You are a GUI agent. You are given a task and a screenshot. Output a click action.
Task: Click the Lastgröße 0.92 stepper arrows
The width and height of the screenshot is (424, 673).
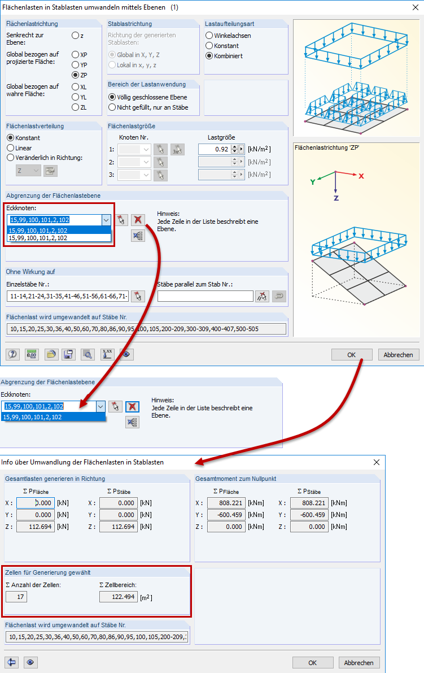234,149
